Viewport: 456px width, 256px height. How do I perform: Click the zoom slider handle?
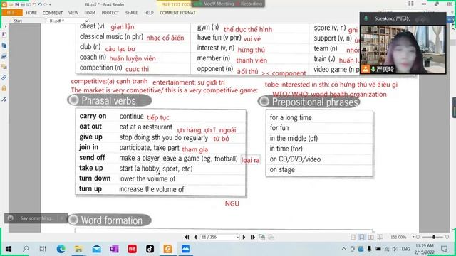(x=434, y=237)
